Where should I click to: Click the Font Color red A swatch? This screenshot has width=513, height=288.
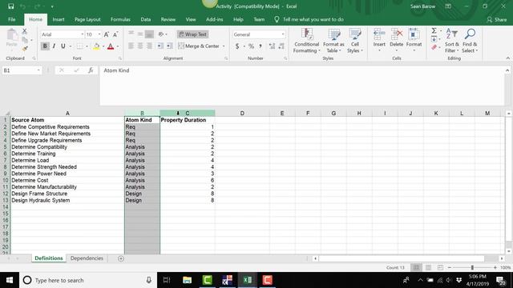[111, 46]
